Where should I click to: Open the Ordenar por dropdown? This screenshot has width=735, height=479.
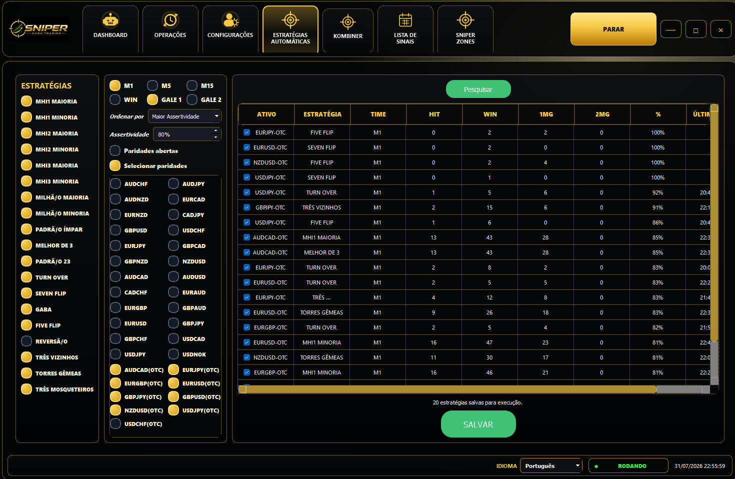coord(184,116)
